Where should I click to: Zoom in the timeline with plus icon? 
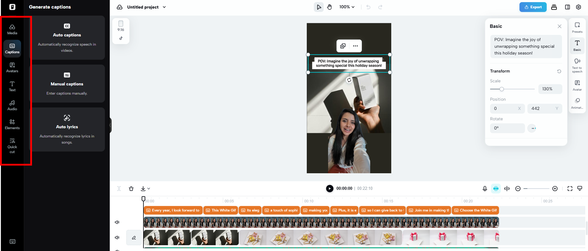555,188
